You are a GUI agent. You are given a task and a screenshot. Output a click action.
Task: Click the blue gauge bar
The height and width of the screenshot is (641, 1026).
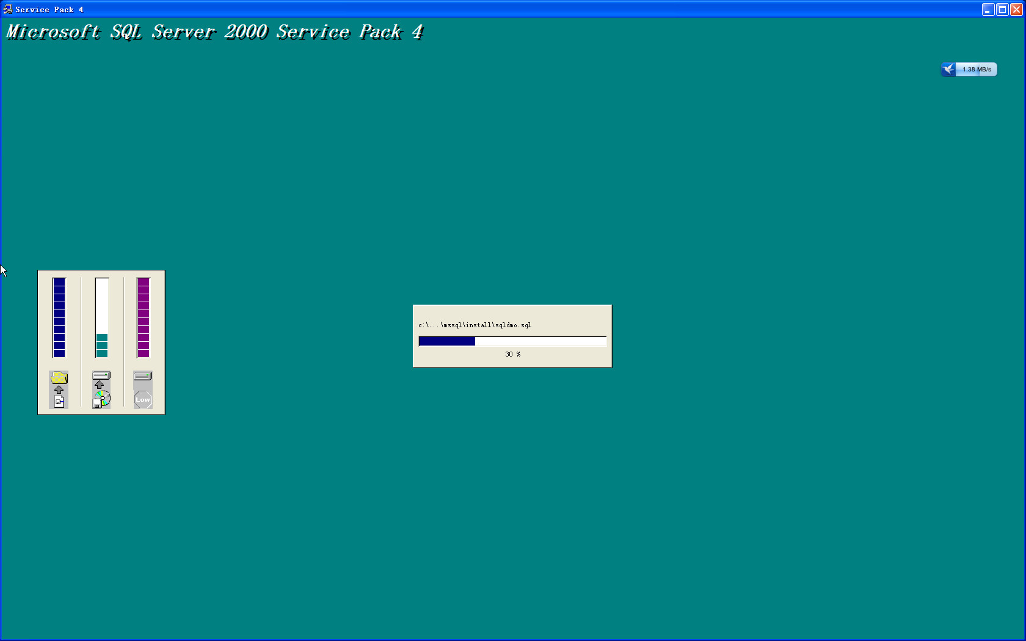tap(59, 317)
